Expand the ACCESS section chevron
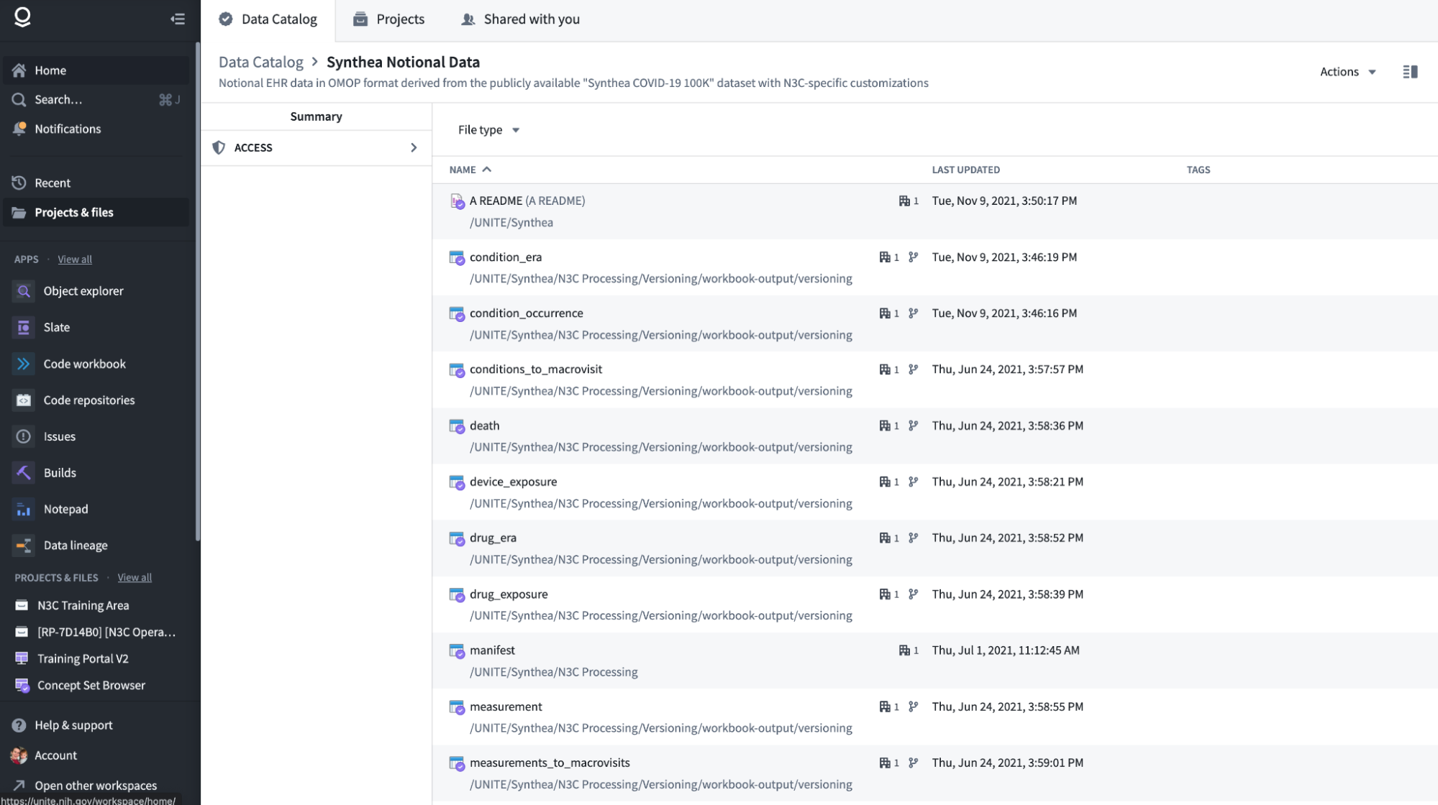 414,148
